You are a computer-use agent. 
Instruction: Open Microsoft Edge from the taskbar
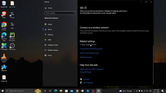point(56,91)
